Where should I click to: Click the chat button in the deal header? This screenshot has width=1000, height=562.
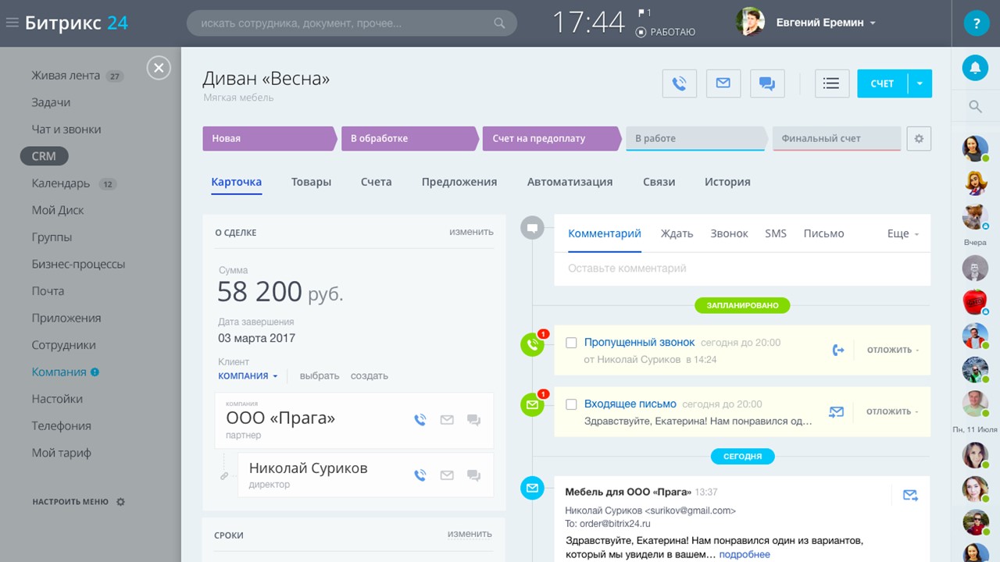point(766,84)
